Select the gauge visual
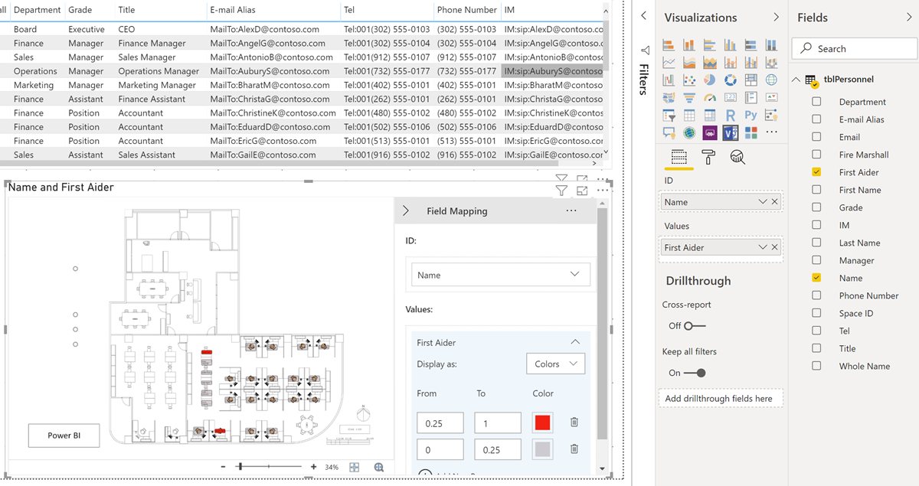 click(x=709, y=97)
